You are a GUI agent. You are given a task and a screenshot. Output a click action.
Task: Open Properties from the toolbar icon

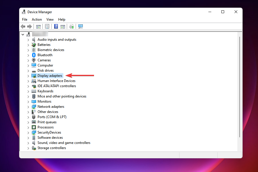coord(47,27)
